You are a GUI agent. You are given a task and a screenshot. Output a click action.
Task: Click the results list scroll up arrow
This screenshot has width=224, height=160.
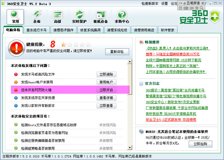point(130,62)
